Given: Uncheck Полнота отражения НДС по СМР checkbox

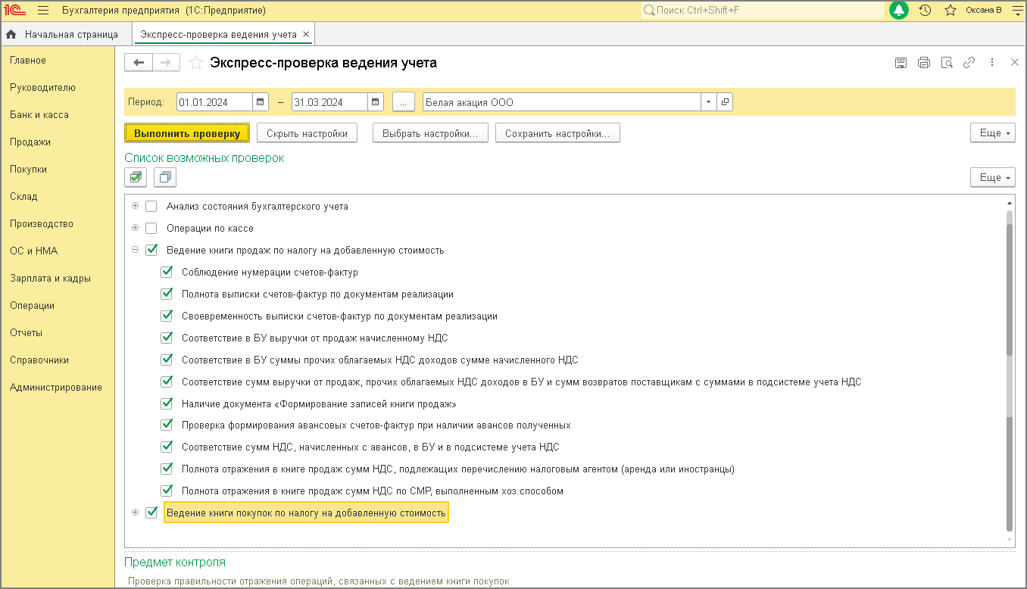Looking at the screenshot, I should (x=167, y=491).
